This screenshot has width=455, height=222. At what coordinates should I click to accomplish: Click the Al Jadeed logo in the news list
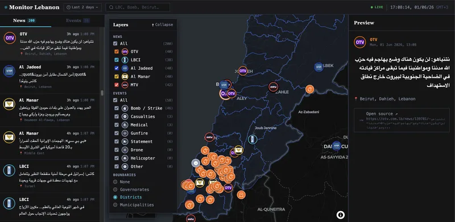click(9, 71)
